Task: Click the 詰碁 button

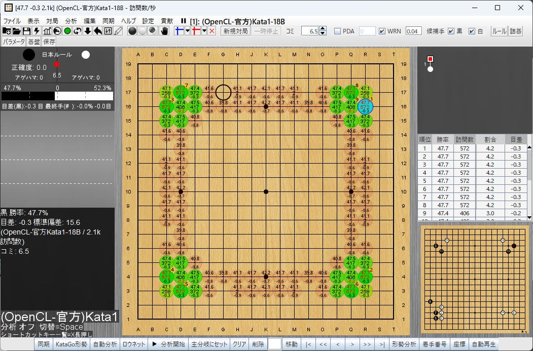Action: (516, 31)
